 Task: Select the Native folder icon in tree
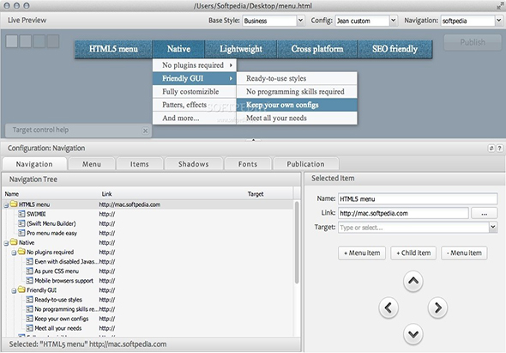[x=14, y=242]
